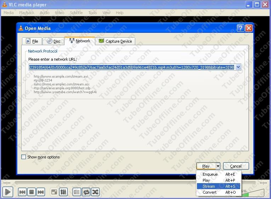Adjust the volume slider
Screen dimensions: 271x199
coord(252,193)
